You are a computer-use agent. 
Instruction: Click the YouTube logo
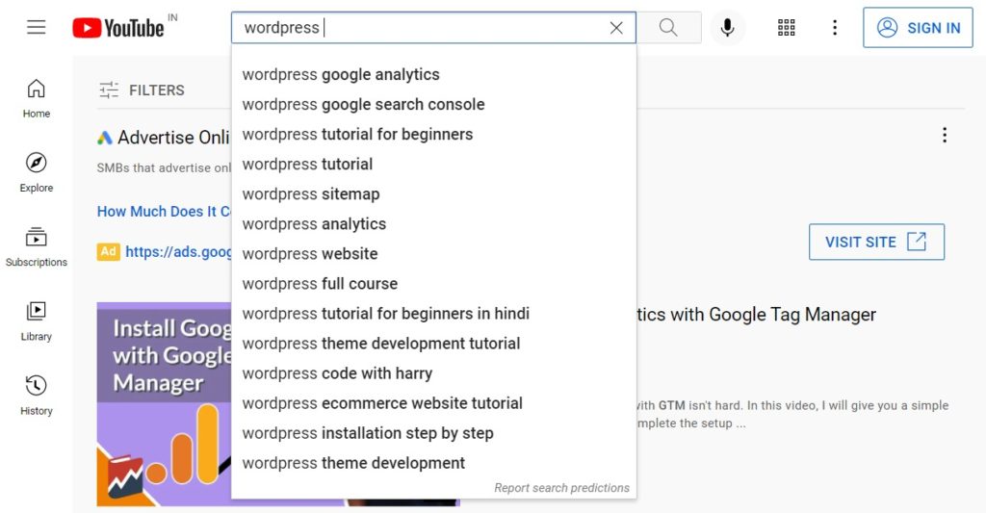click(118, 28)
